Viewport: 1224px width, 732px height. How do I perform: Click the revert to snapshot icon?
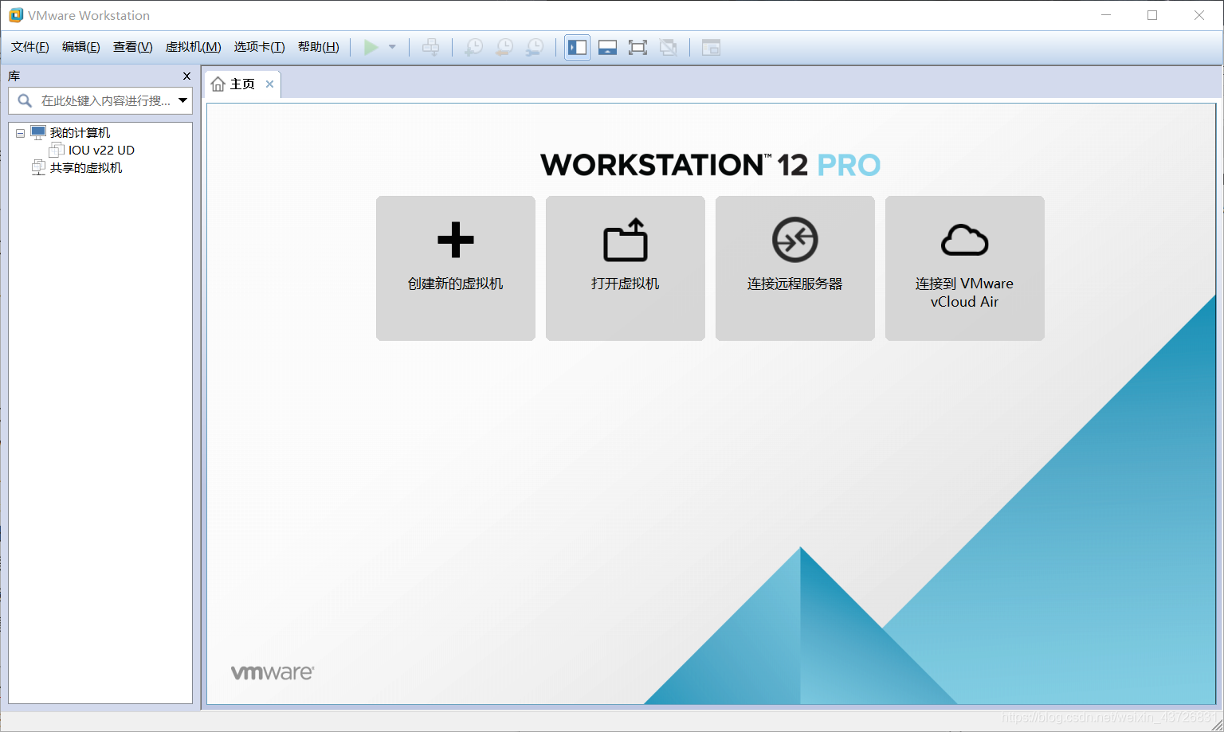pyautogui.click(x=504, y=47)
